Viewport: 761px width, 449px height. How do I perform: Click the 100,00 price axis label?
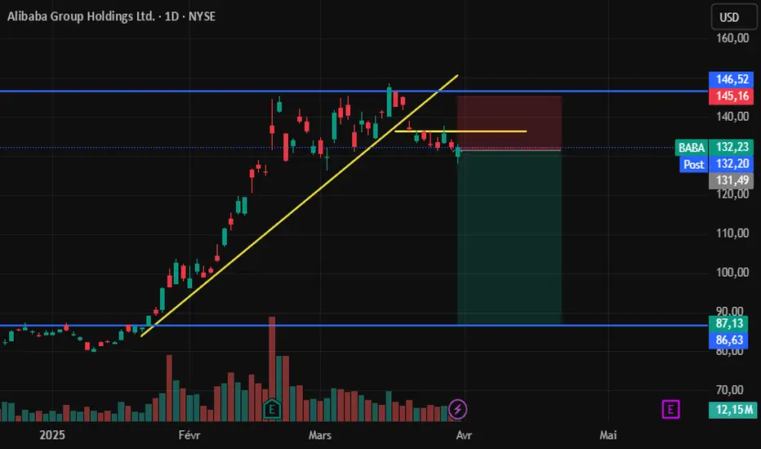click(732, 273)
